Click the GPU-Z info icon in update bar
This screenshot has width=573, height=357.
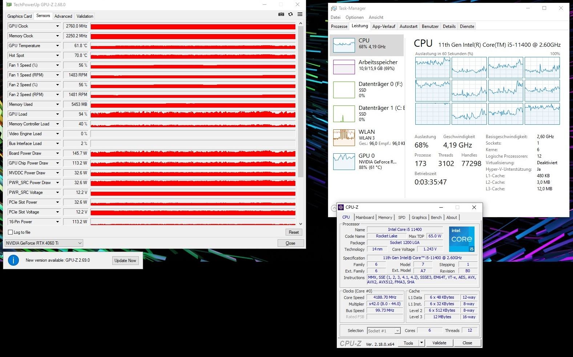(x=13, y=260)
